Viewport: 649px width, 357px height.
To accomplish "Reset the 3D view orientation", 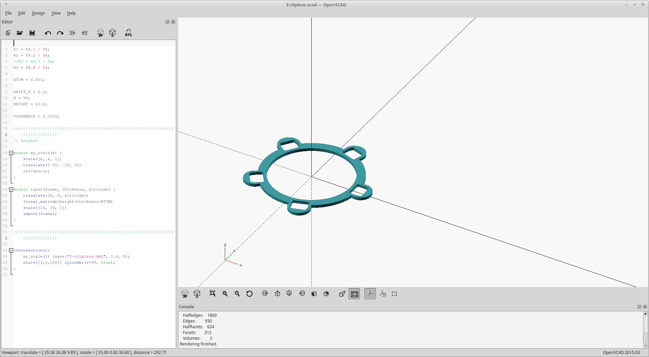I will point(249,294).
